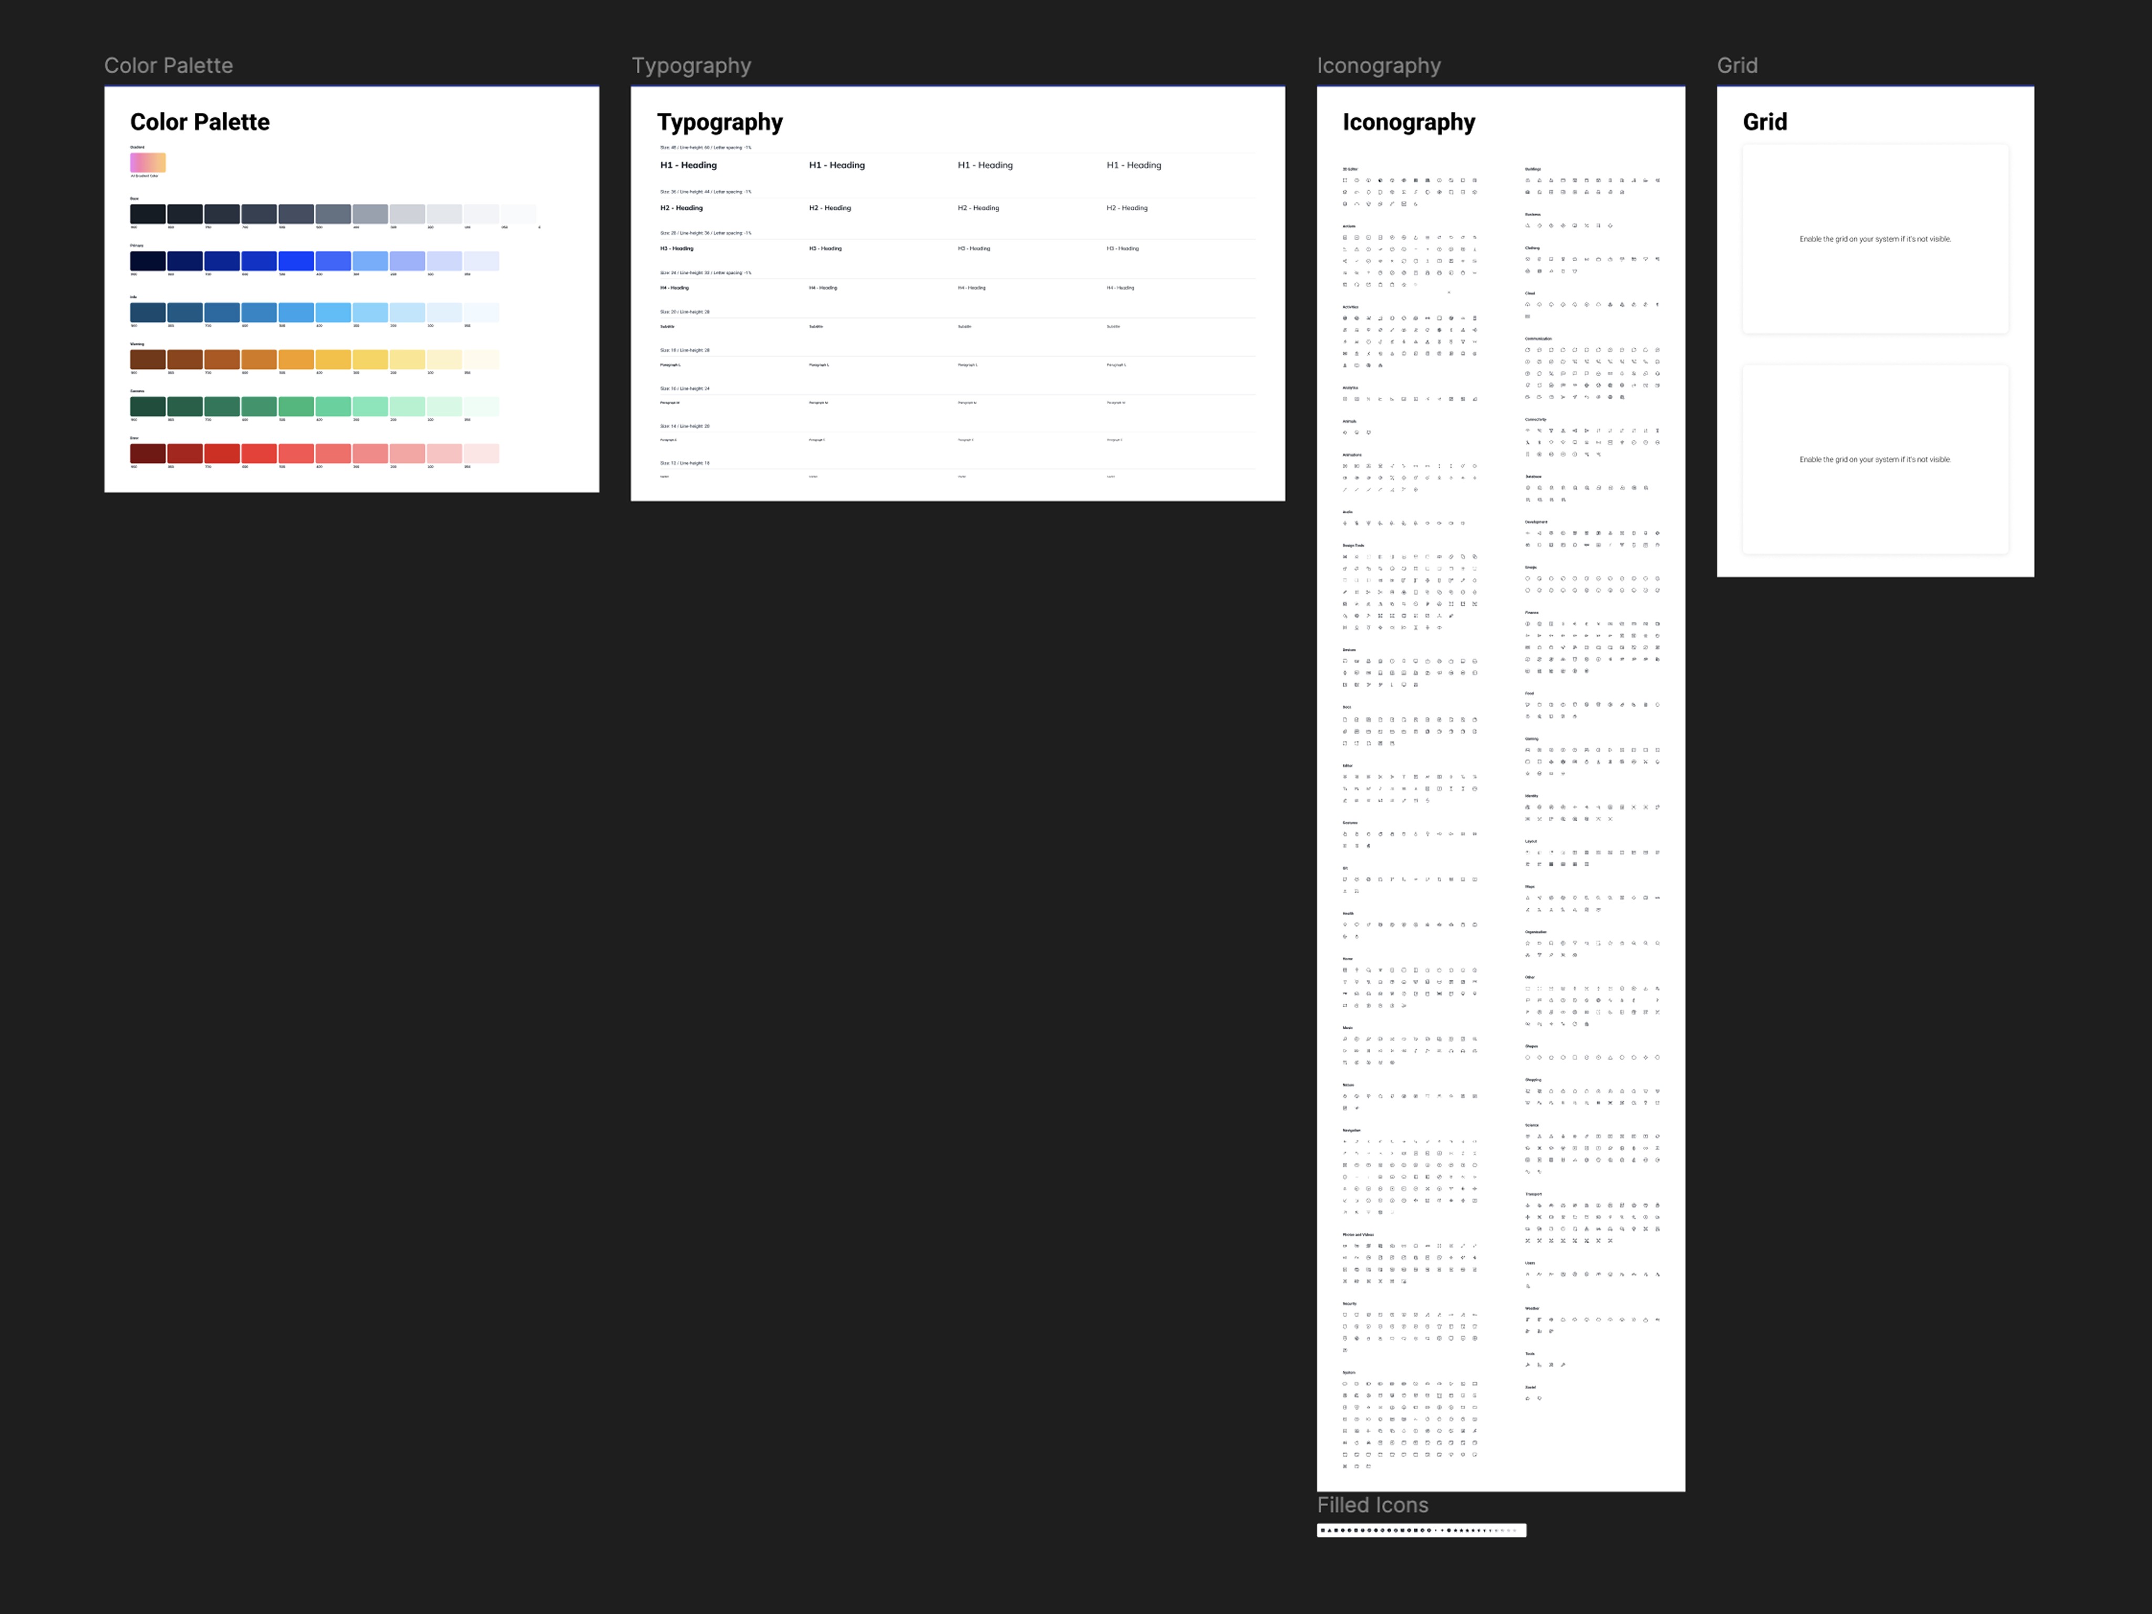
Task: Click first icon in Analytics section
Action: click(x=1346, y=399)
